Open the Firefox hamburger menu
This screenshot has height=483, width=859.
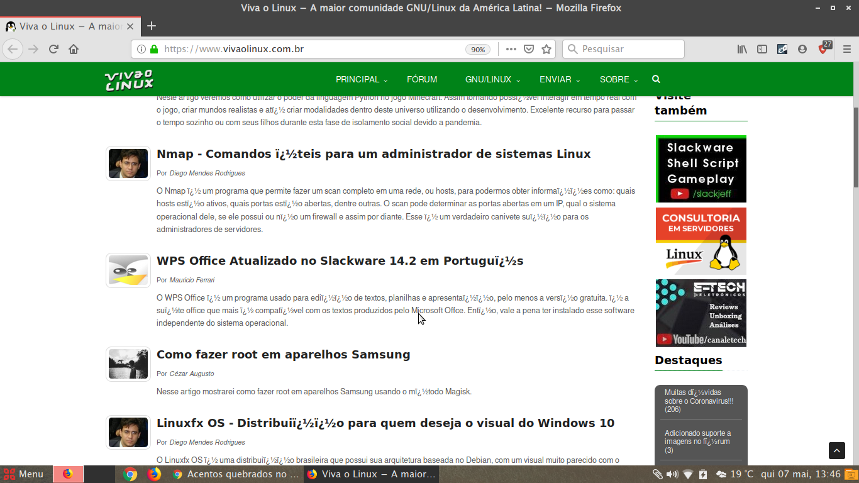coord(847,49)
